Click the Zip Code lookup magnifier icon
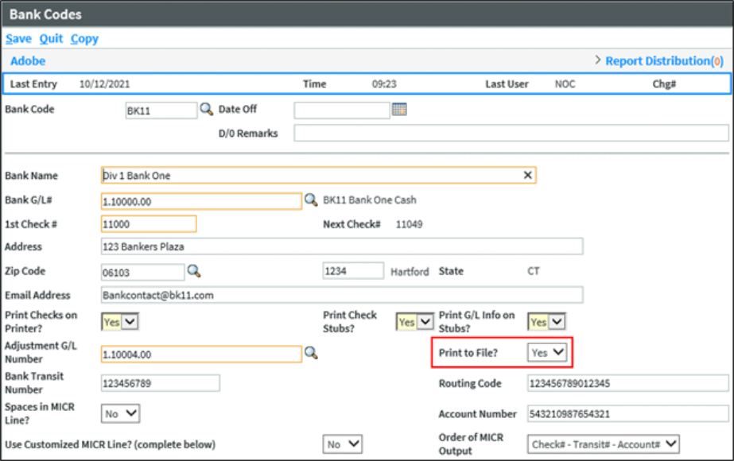734x461 pixels. click(193, 271)
